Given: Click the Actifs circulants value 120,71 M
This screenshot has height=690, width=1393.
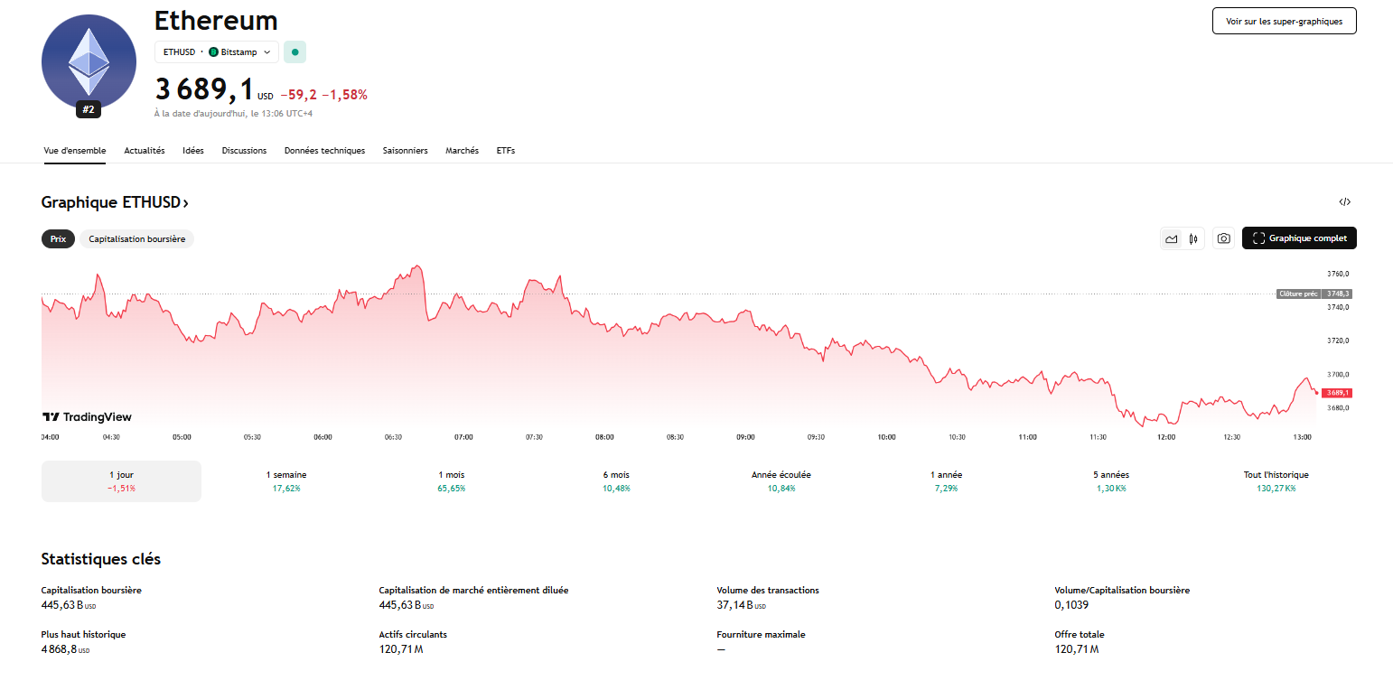Looking at the screenshot, I should coord(401,649).
